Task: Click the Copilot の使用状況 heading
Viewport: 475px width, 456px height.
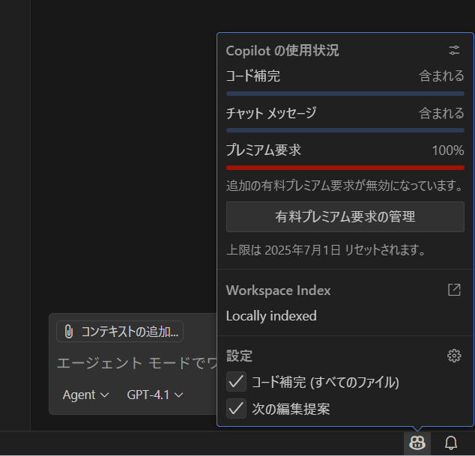Action: pos(282,51)
